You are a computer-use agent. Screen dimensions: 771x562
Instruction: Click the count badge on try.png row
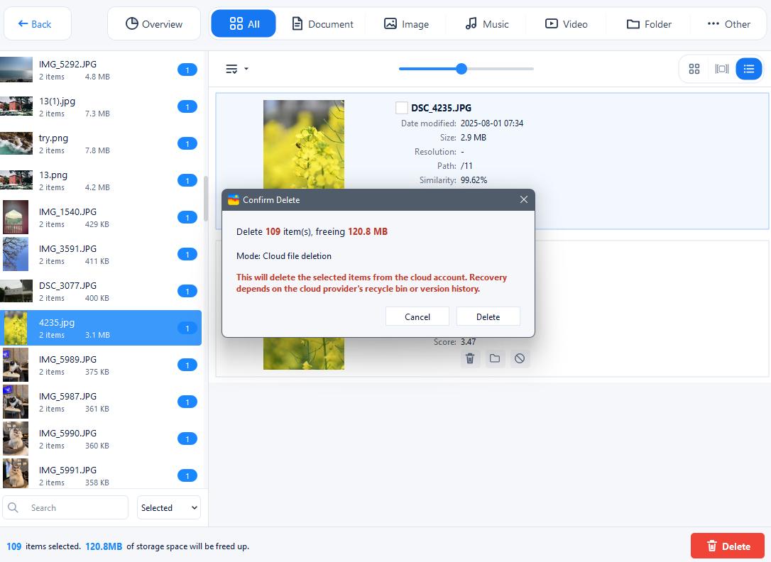[x=187, y=143]
